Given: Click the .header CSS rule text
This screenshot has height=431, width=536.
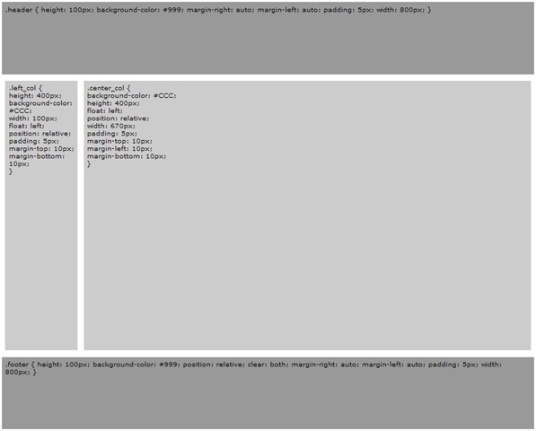Looking at the screenshot, I should pos(218,10).
